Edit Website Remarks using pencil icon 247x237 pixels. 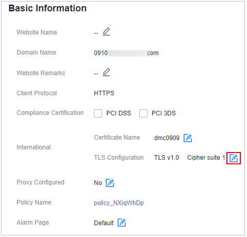click(x=106, y=72)
